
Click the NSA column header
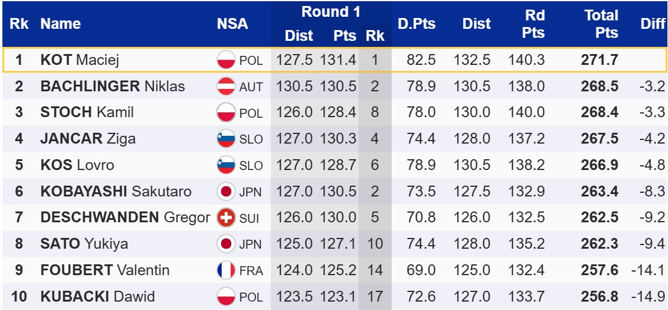click(x=232, y=24)
